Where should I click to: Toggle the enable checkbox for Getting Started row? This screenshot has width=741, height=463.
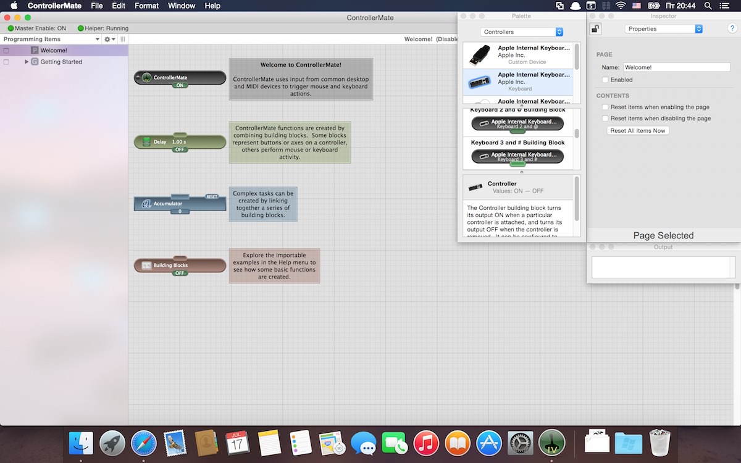click(6, 62)
